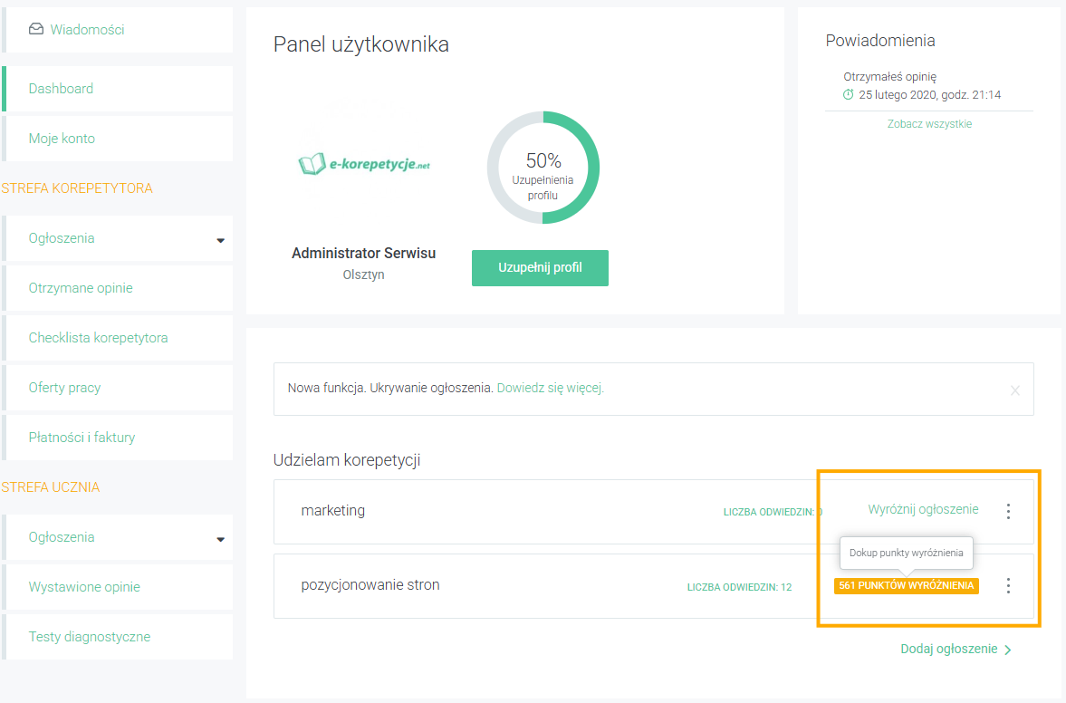Screen dimensions: 1066x703
Task: Click the e-korepetycje.net logo image
Action: 364,164
